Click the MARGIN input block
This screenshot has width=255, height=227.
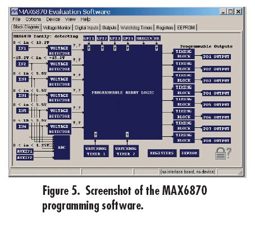click(144, 38)
